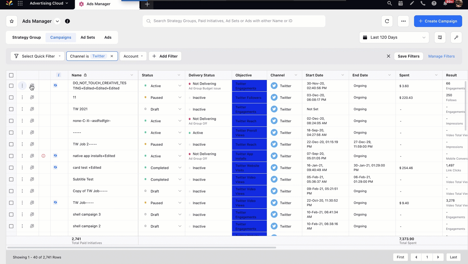Open the calendar icon in top bar
Viewport: 468px width, 264px height.
tap(401, 3)
